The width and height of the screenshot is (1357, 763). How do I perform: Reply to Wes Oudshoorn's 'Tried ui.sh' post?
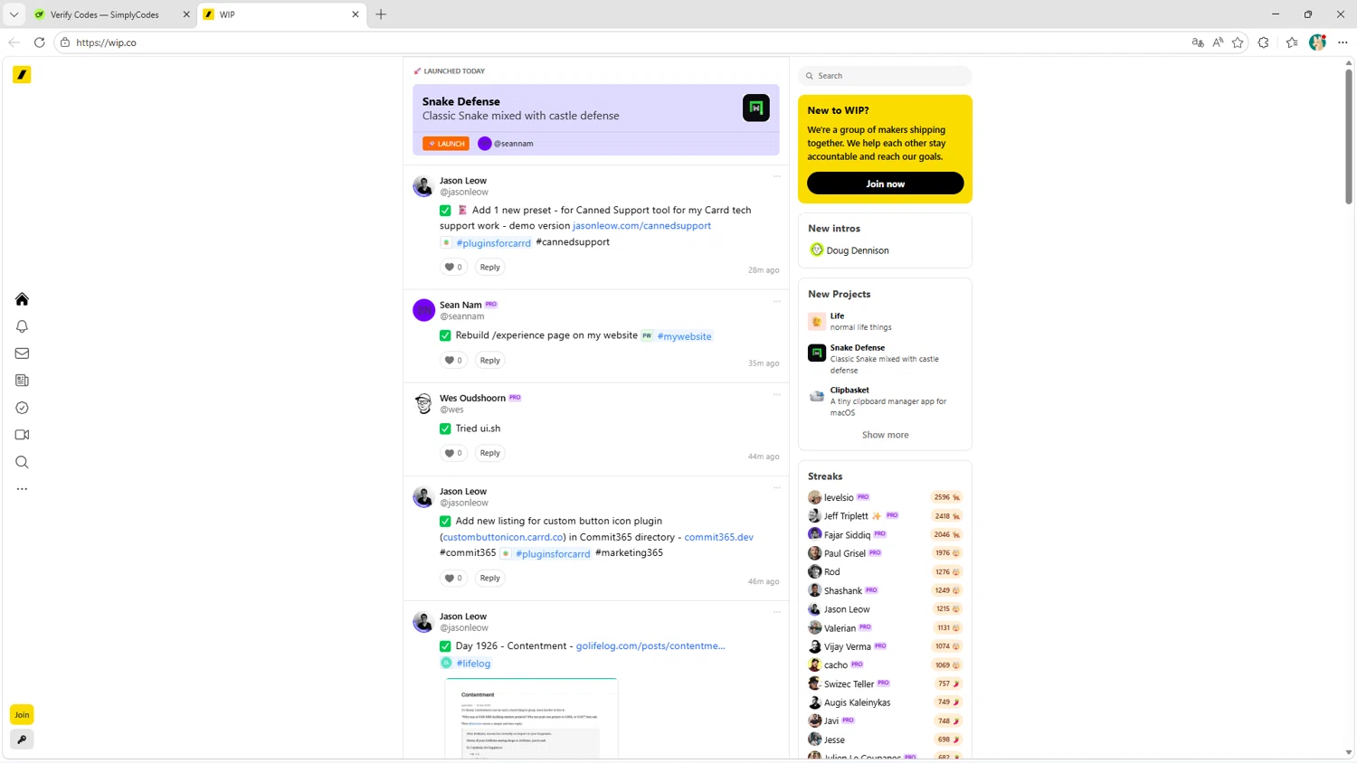pyautogui.click(x=489, y=453)
